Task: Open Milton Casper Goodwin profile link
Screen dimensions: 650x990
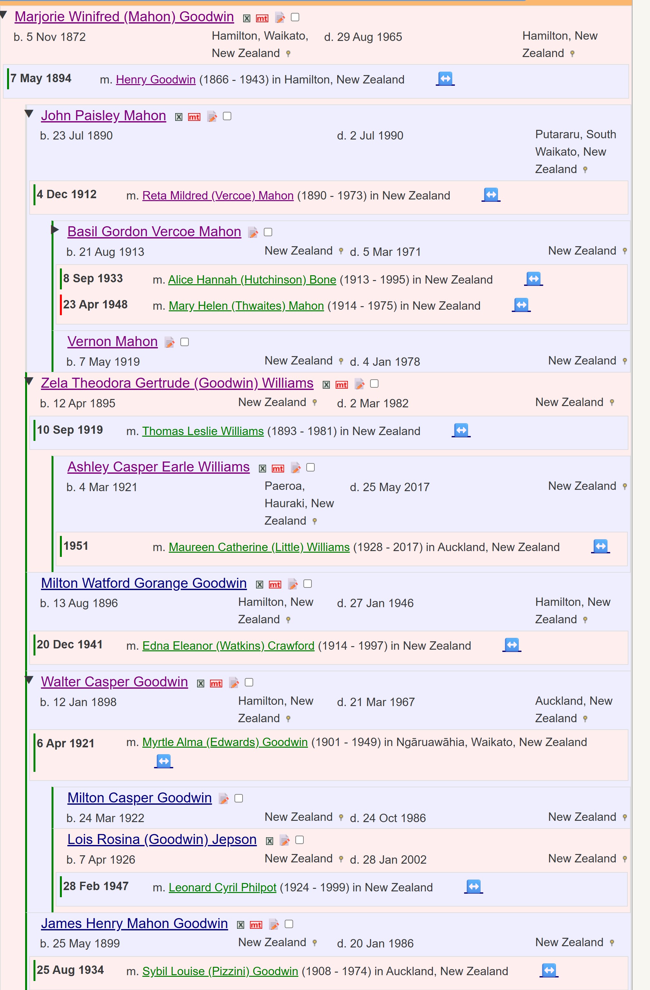Action: [139, 798]
